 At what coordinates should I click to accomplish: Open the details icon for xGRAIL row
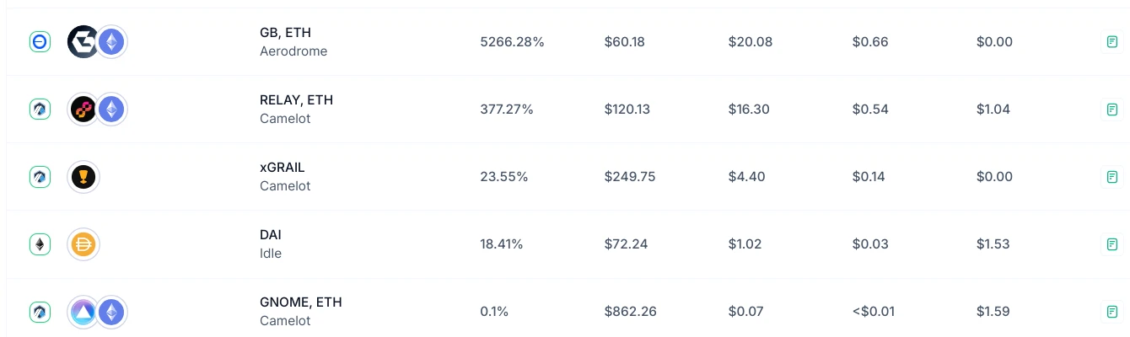[x=1111, y=176]
